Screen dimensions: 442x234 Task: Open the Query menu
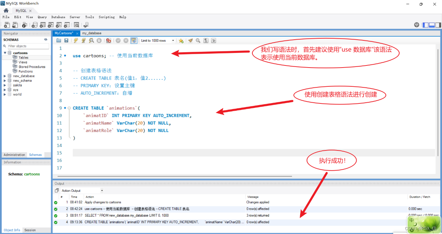pos(42,17)
